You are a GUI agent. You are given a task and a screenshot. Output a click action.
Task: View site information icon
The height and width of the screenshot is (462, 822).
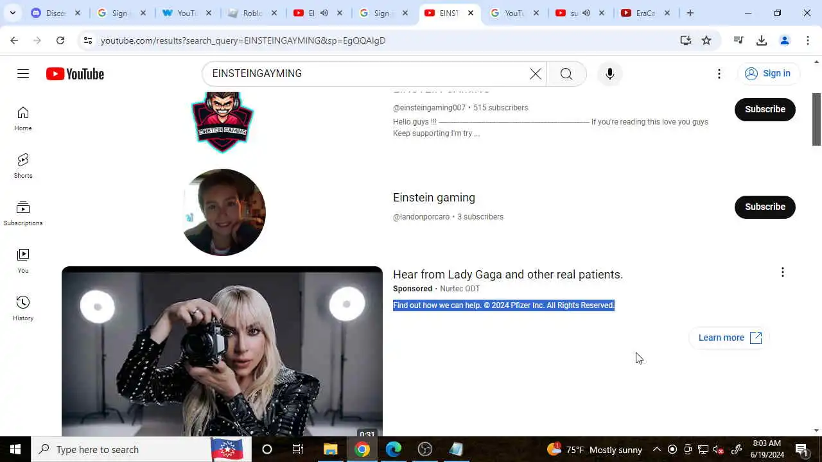[88, 40]
